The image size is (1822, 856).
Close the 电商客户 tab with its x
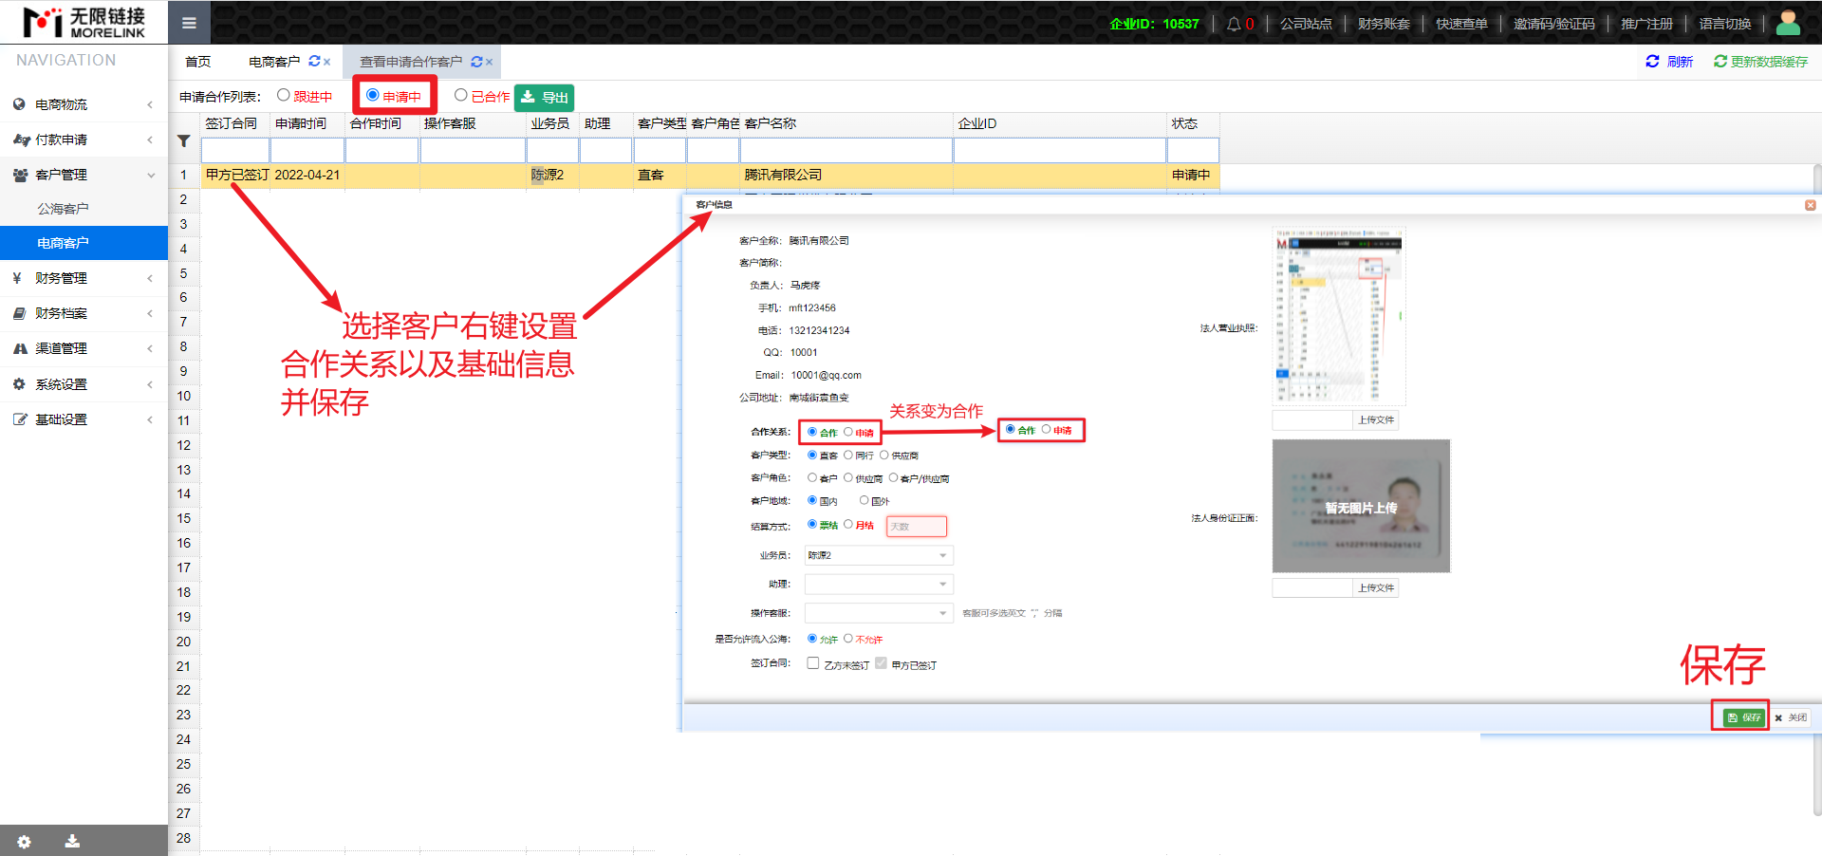(327, 63)
